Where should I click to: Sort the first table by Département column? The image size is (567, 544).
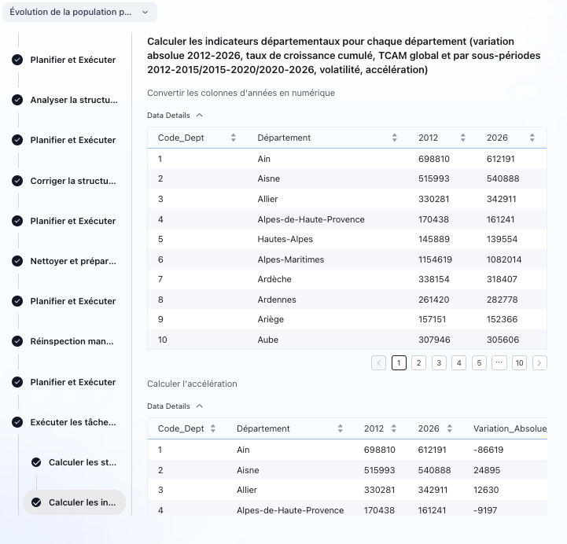(395, 138)
